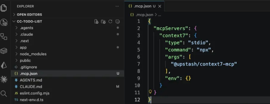The image size is (270, 104).
Task: Click the "stdio" value on line 4
Action: tap(198, 42)
